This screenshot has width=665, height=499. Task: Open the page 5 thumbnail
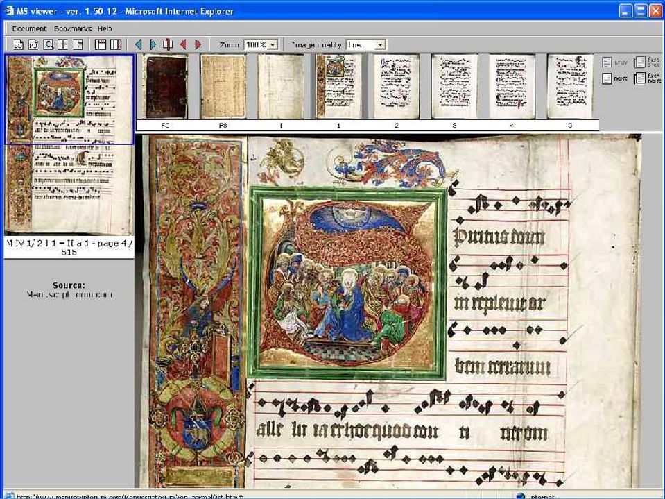click(x=570, y=87)
